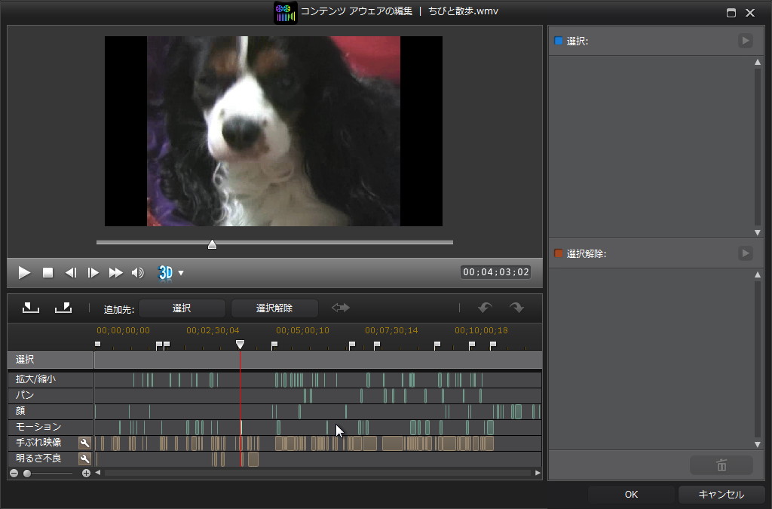Click the scene marker at timeline start
The image size is (772, 509).
pos(97,344)
